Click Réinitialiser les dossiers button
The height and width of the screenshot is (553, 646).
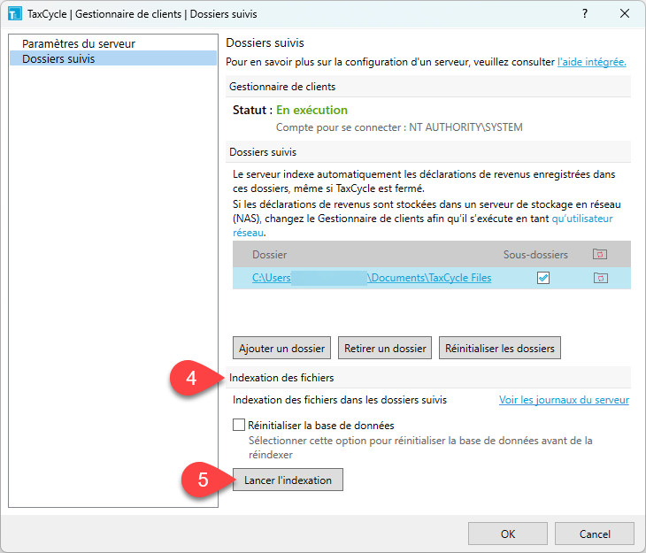pos(500,348)
